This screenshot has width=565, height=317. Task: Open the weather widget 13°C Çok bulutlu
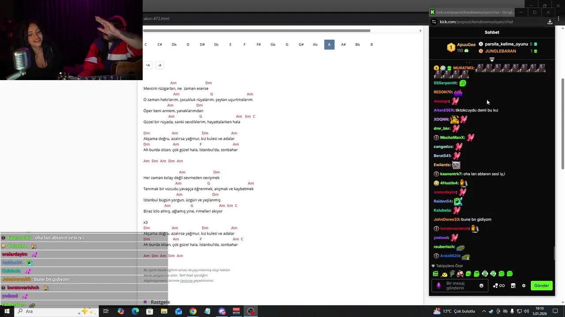pos(454,311)
